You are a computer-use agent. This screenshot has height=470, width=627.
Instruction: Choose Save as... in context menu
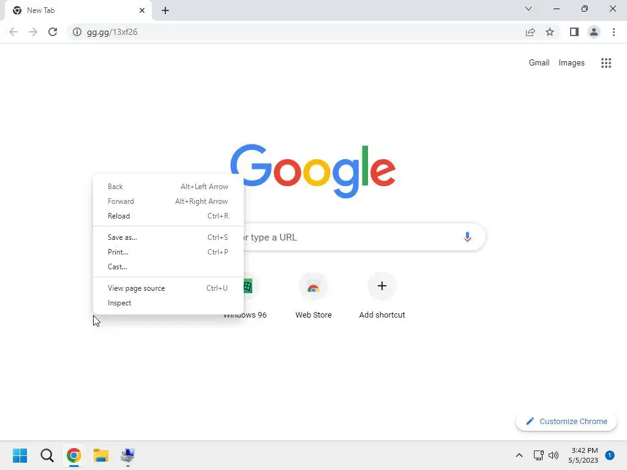[x=168, y=237]
